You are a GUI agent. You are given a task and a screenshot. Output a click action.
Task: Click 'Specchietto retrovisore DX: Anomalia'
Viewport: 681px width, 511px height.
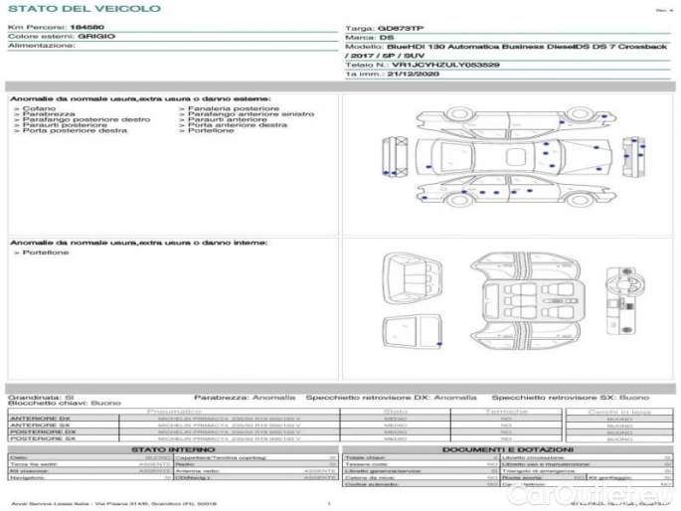coord(391,398)
